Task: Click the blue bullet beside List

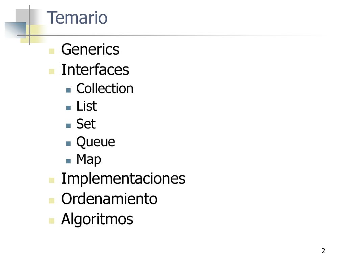Action: pos(68,108)
